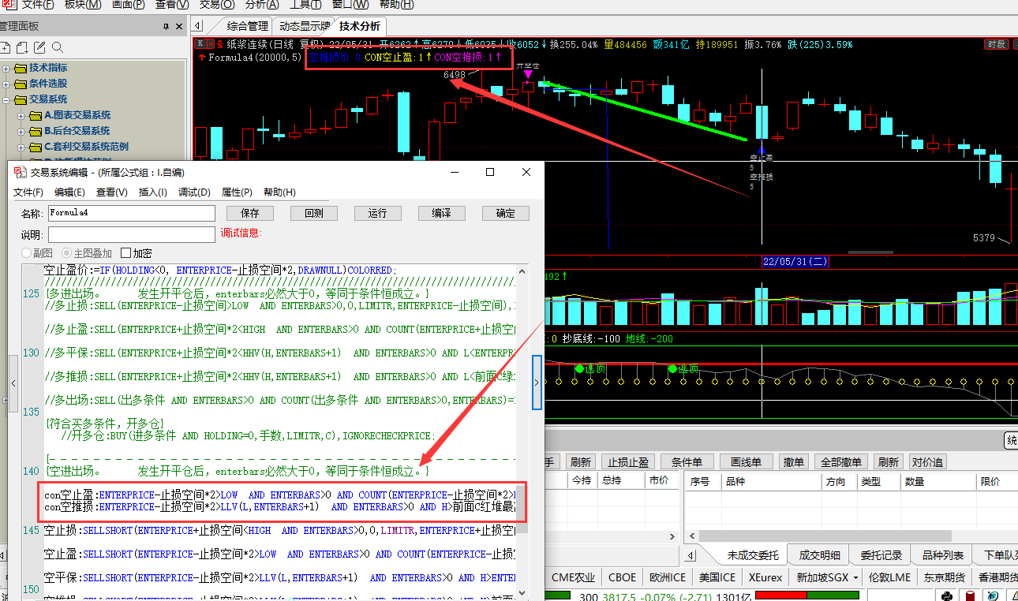This screenshot has height=601, width=1018.
Task: Select the 主图叠加 radio button
Action: pyautogui.click(x=67, y=253)
